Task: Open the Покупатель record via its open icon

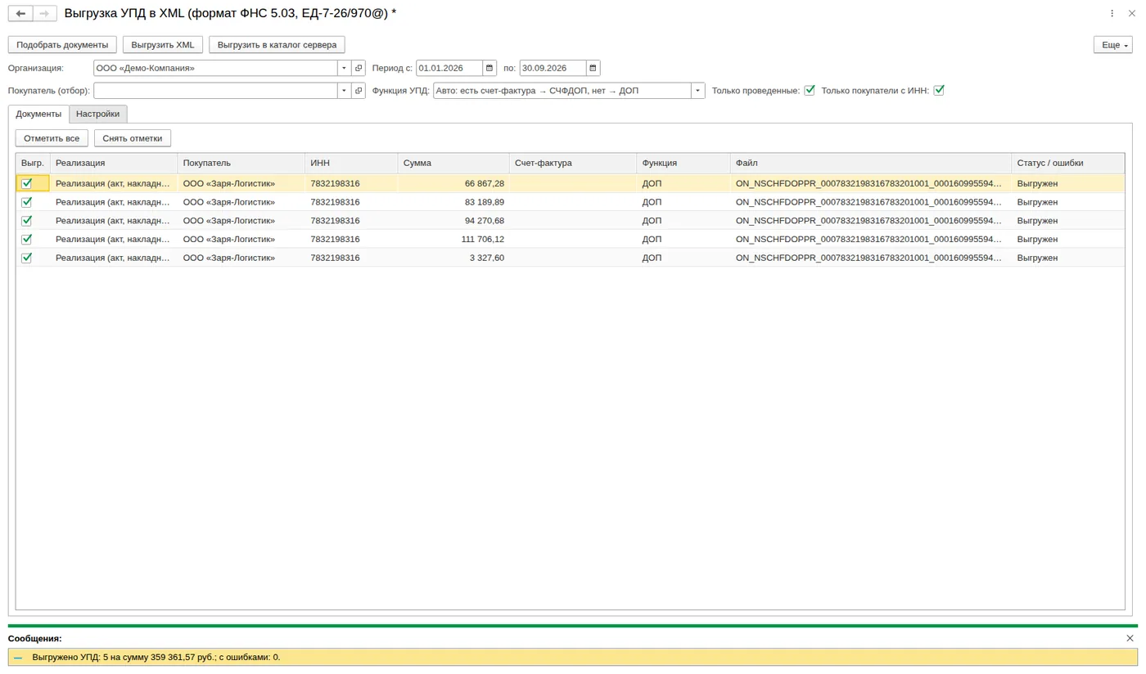Action: (359, 91)
